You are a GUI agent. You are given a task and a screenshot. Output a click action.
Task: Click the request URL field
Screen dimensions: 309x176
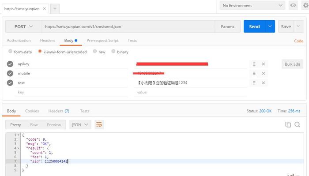pyautogui.click(x=128, y=26)
